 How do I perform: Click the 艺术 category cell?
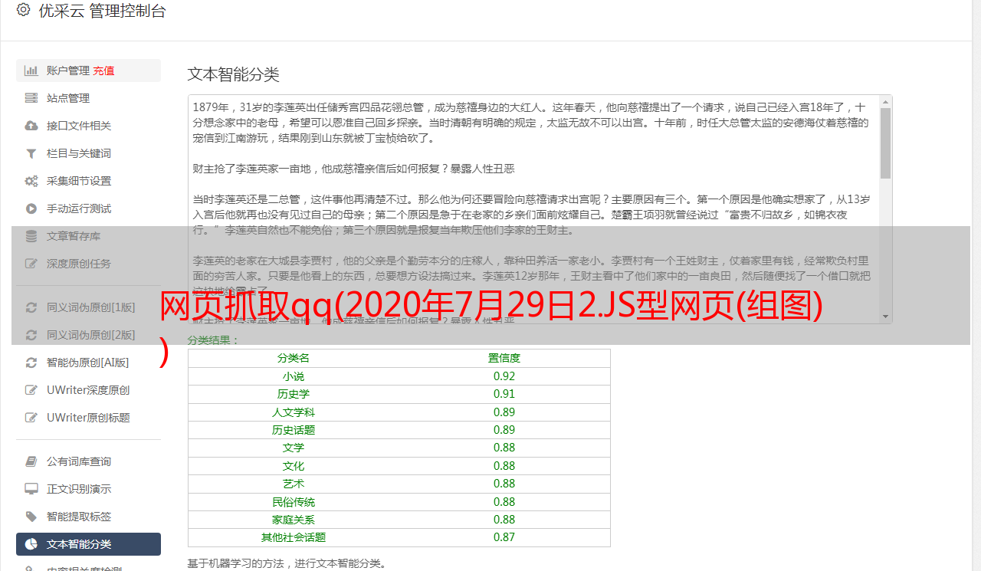coord(294,484)
